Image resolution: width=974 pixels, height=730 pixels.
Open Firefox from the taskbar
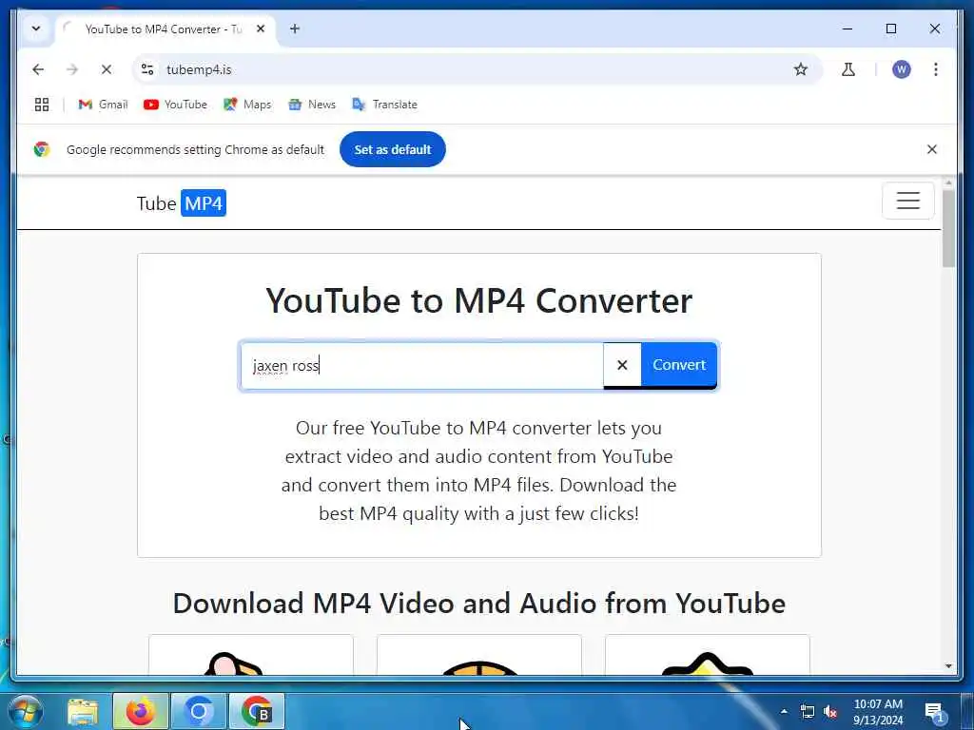[141, 711]
